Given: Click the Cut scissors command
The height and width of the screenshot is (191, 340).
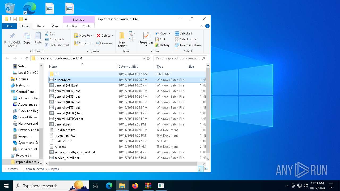Looking at the screenshot, I should click(50, 33).
